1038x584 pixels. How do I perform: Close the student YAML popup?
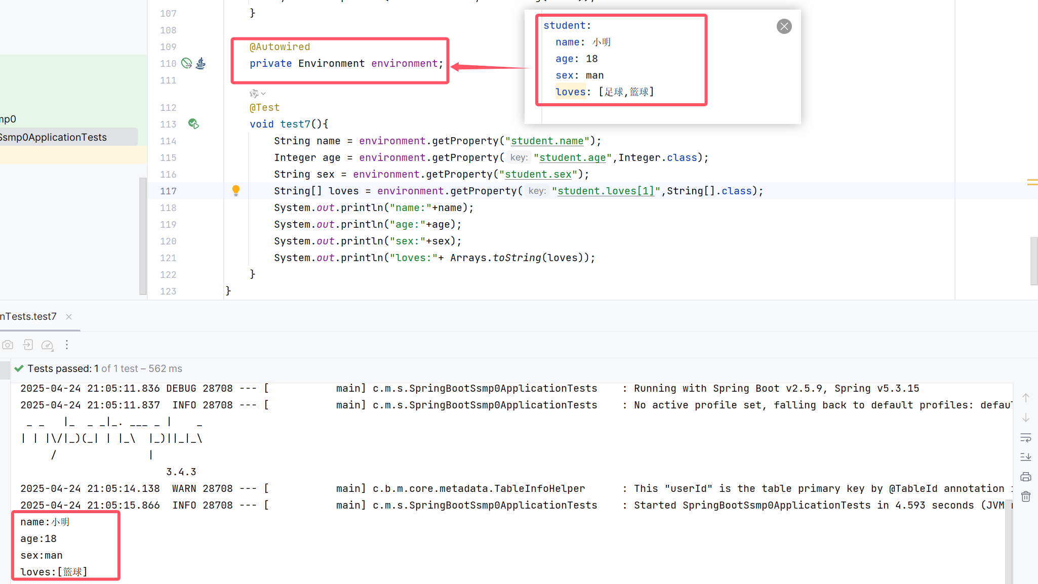click(x=784, y=26)
